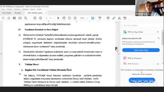Open the sign document tool
The image size is (164, 92).
click(119, 18)
